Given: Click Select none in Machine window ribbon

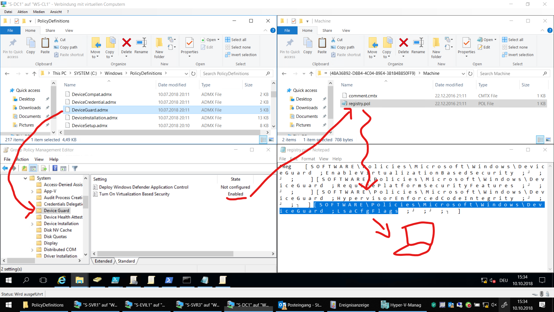Looking at the screenshot, I should click(x=515, y=47).
